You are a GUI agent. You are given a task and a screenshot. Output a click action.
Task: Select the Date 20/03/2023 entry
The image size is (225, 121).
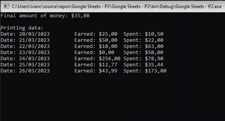coord(25,34)
